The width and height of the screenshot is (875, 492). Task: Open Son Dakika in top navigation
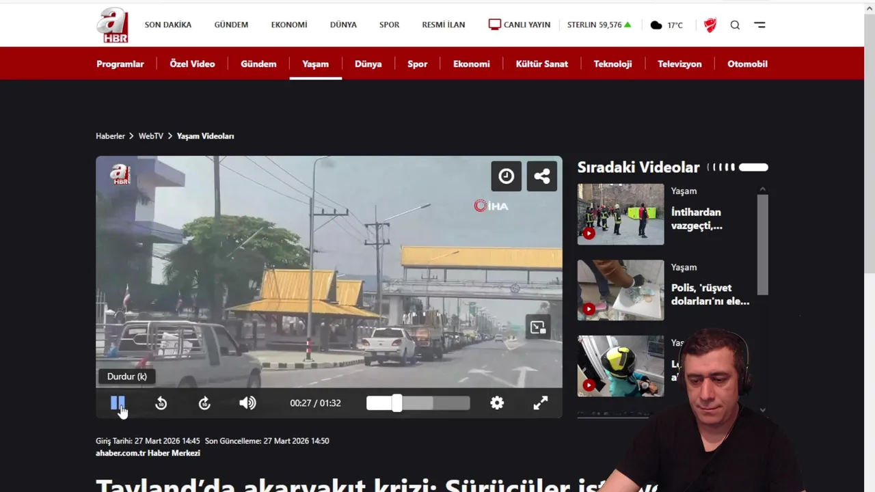[168, 25]
